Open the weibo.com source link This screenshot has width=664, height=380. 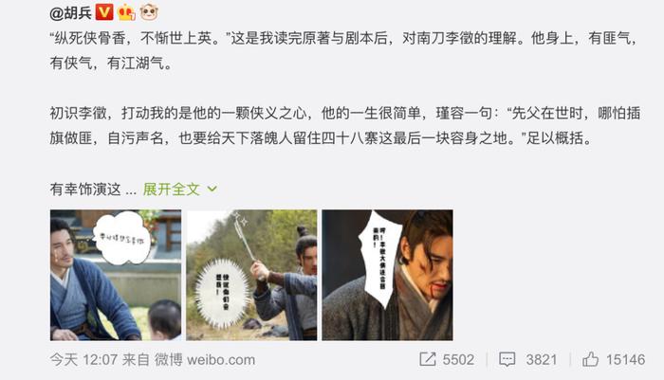[221, 360]
